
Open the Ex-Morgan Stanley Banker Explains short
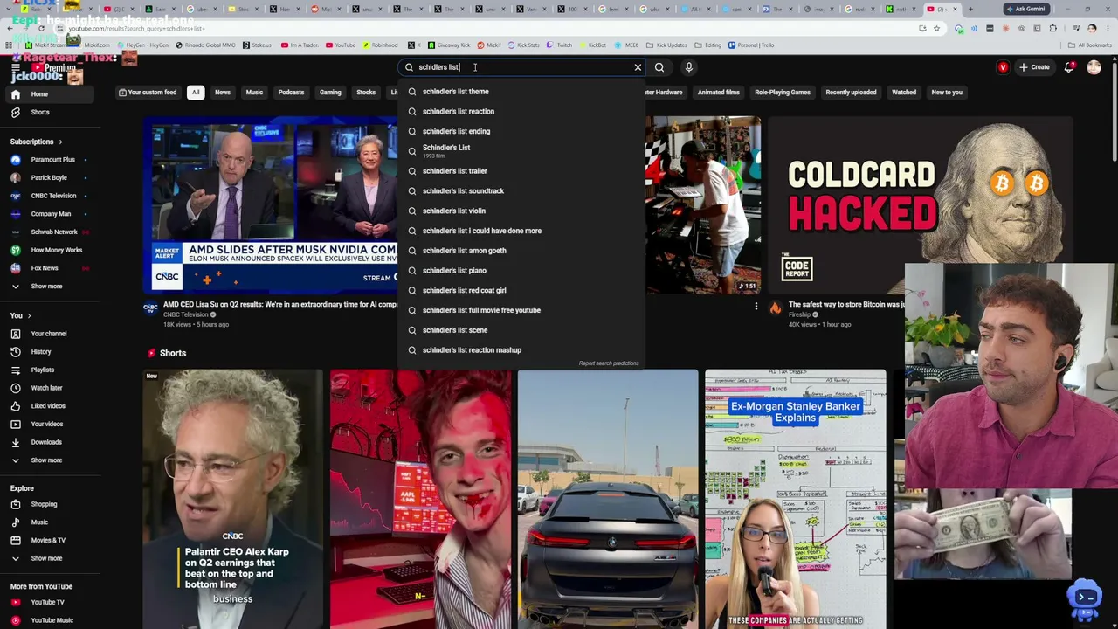795,499
